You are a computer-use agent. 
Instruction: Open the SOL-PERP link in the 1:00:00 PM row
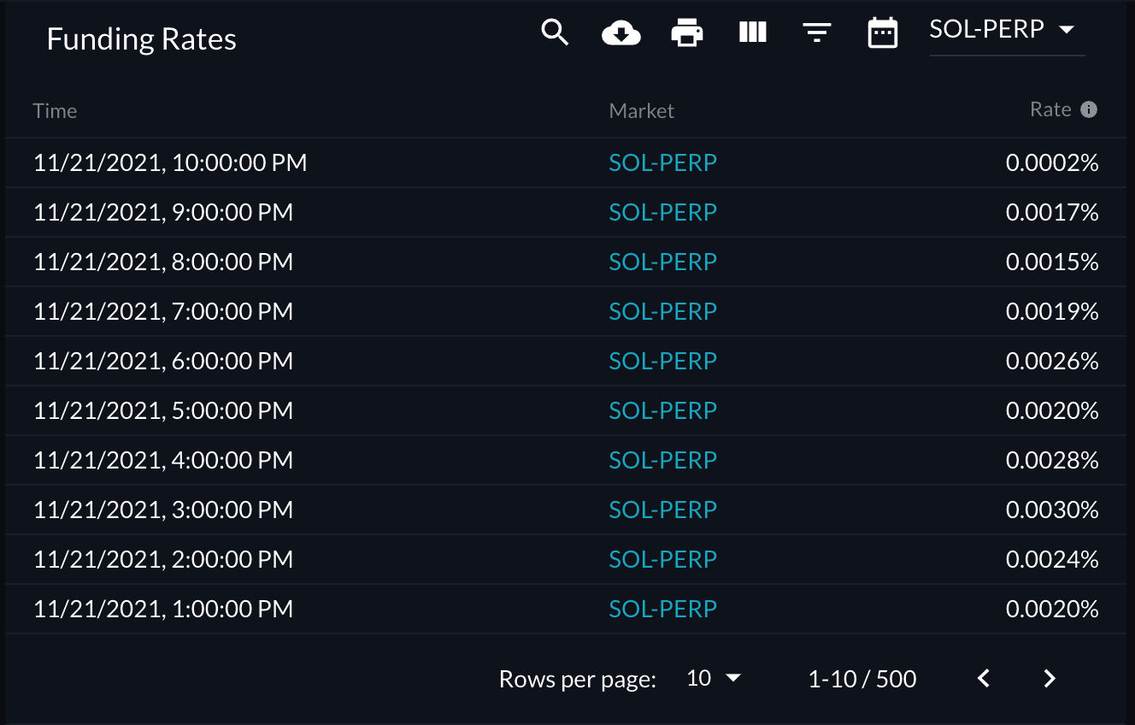pyautogui.click(x=662, y=609)
